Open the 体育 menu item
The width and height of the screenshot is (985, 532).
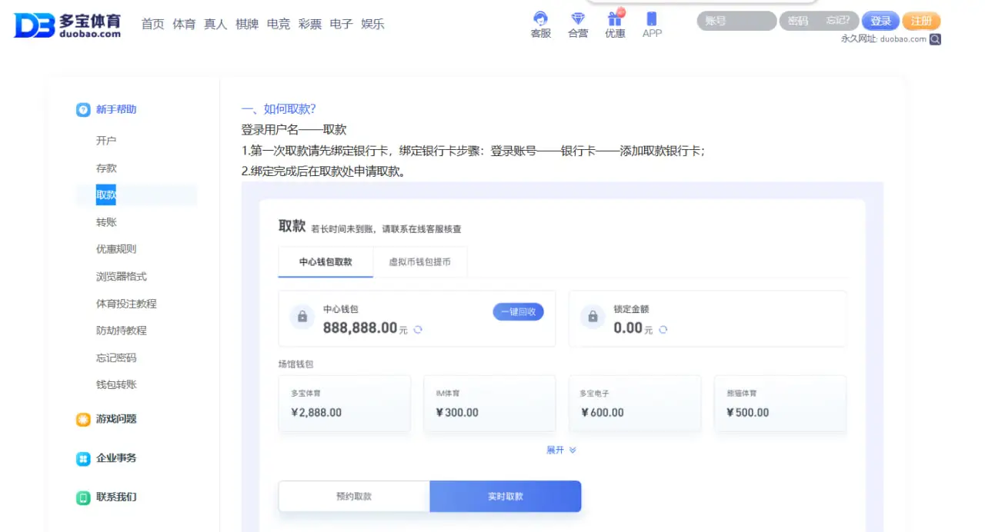(185, 24)
